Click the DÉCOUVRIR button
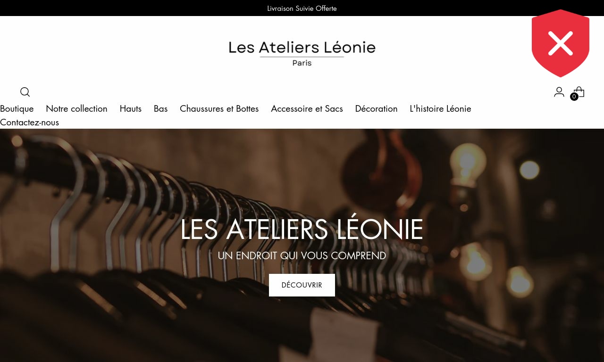Viewport: 604px width, 362px height. click(x=302, y=285)
